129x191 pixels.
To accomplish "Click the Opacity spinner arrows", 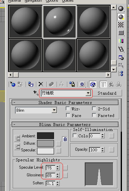I will click(x=103, y=150).
